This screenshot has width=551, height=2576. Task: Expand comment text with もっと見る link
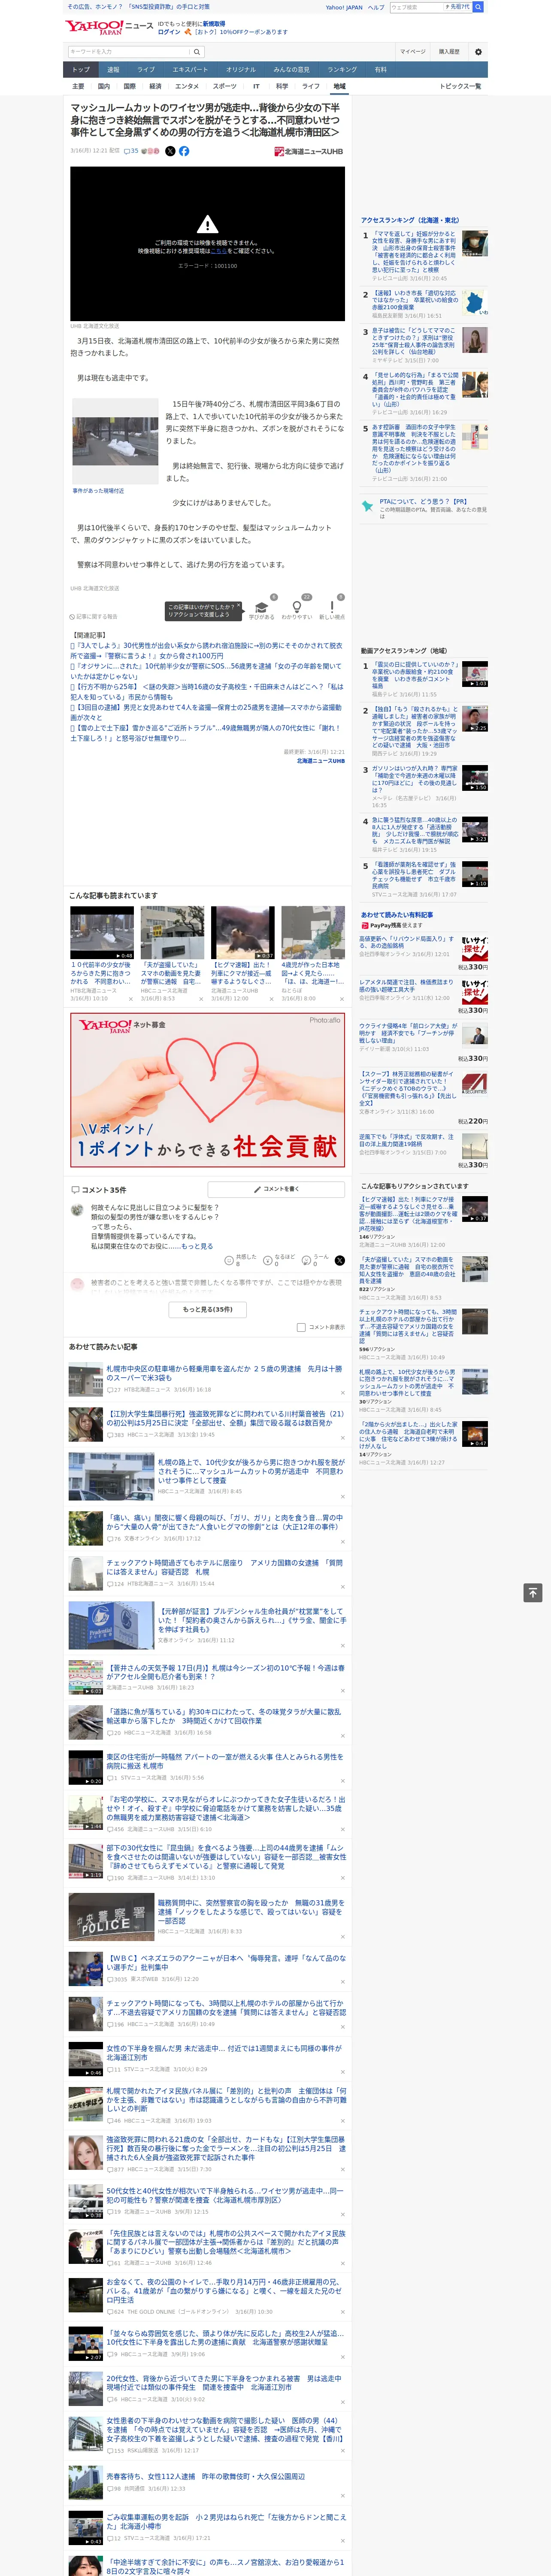pyautogui.click(x=197, y=1246)
